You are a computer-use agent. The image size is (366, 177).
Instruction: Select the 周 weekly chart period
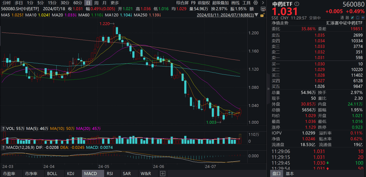[x=96, y=3]
